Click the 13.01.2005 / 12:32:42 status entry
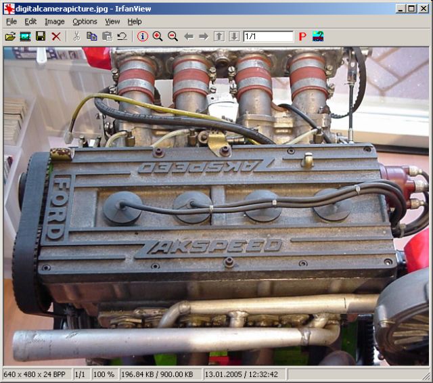 (x=242, y=374)
